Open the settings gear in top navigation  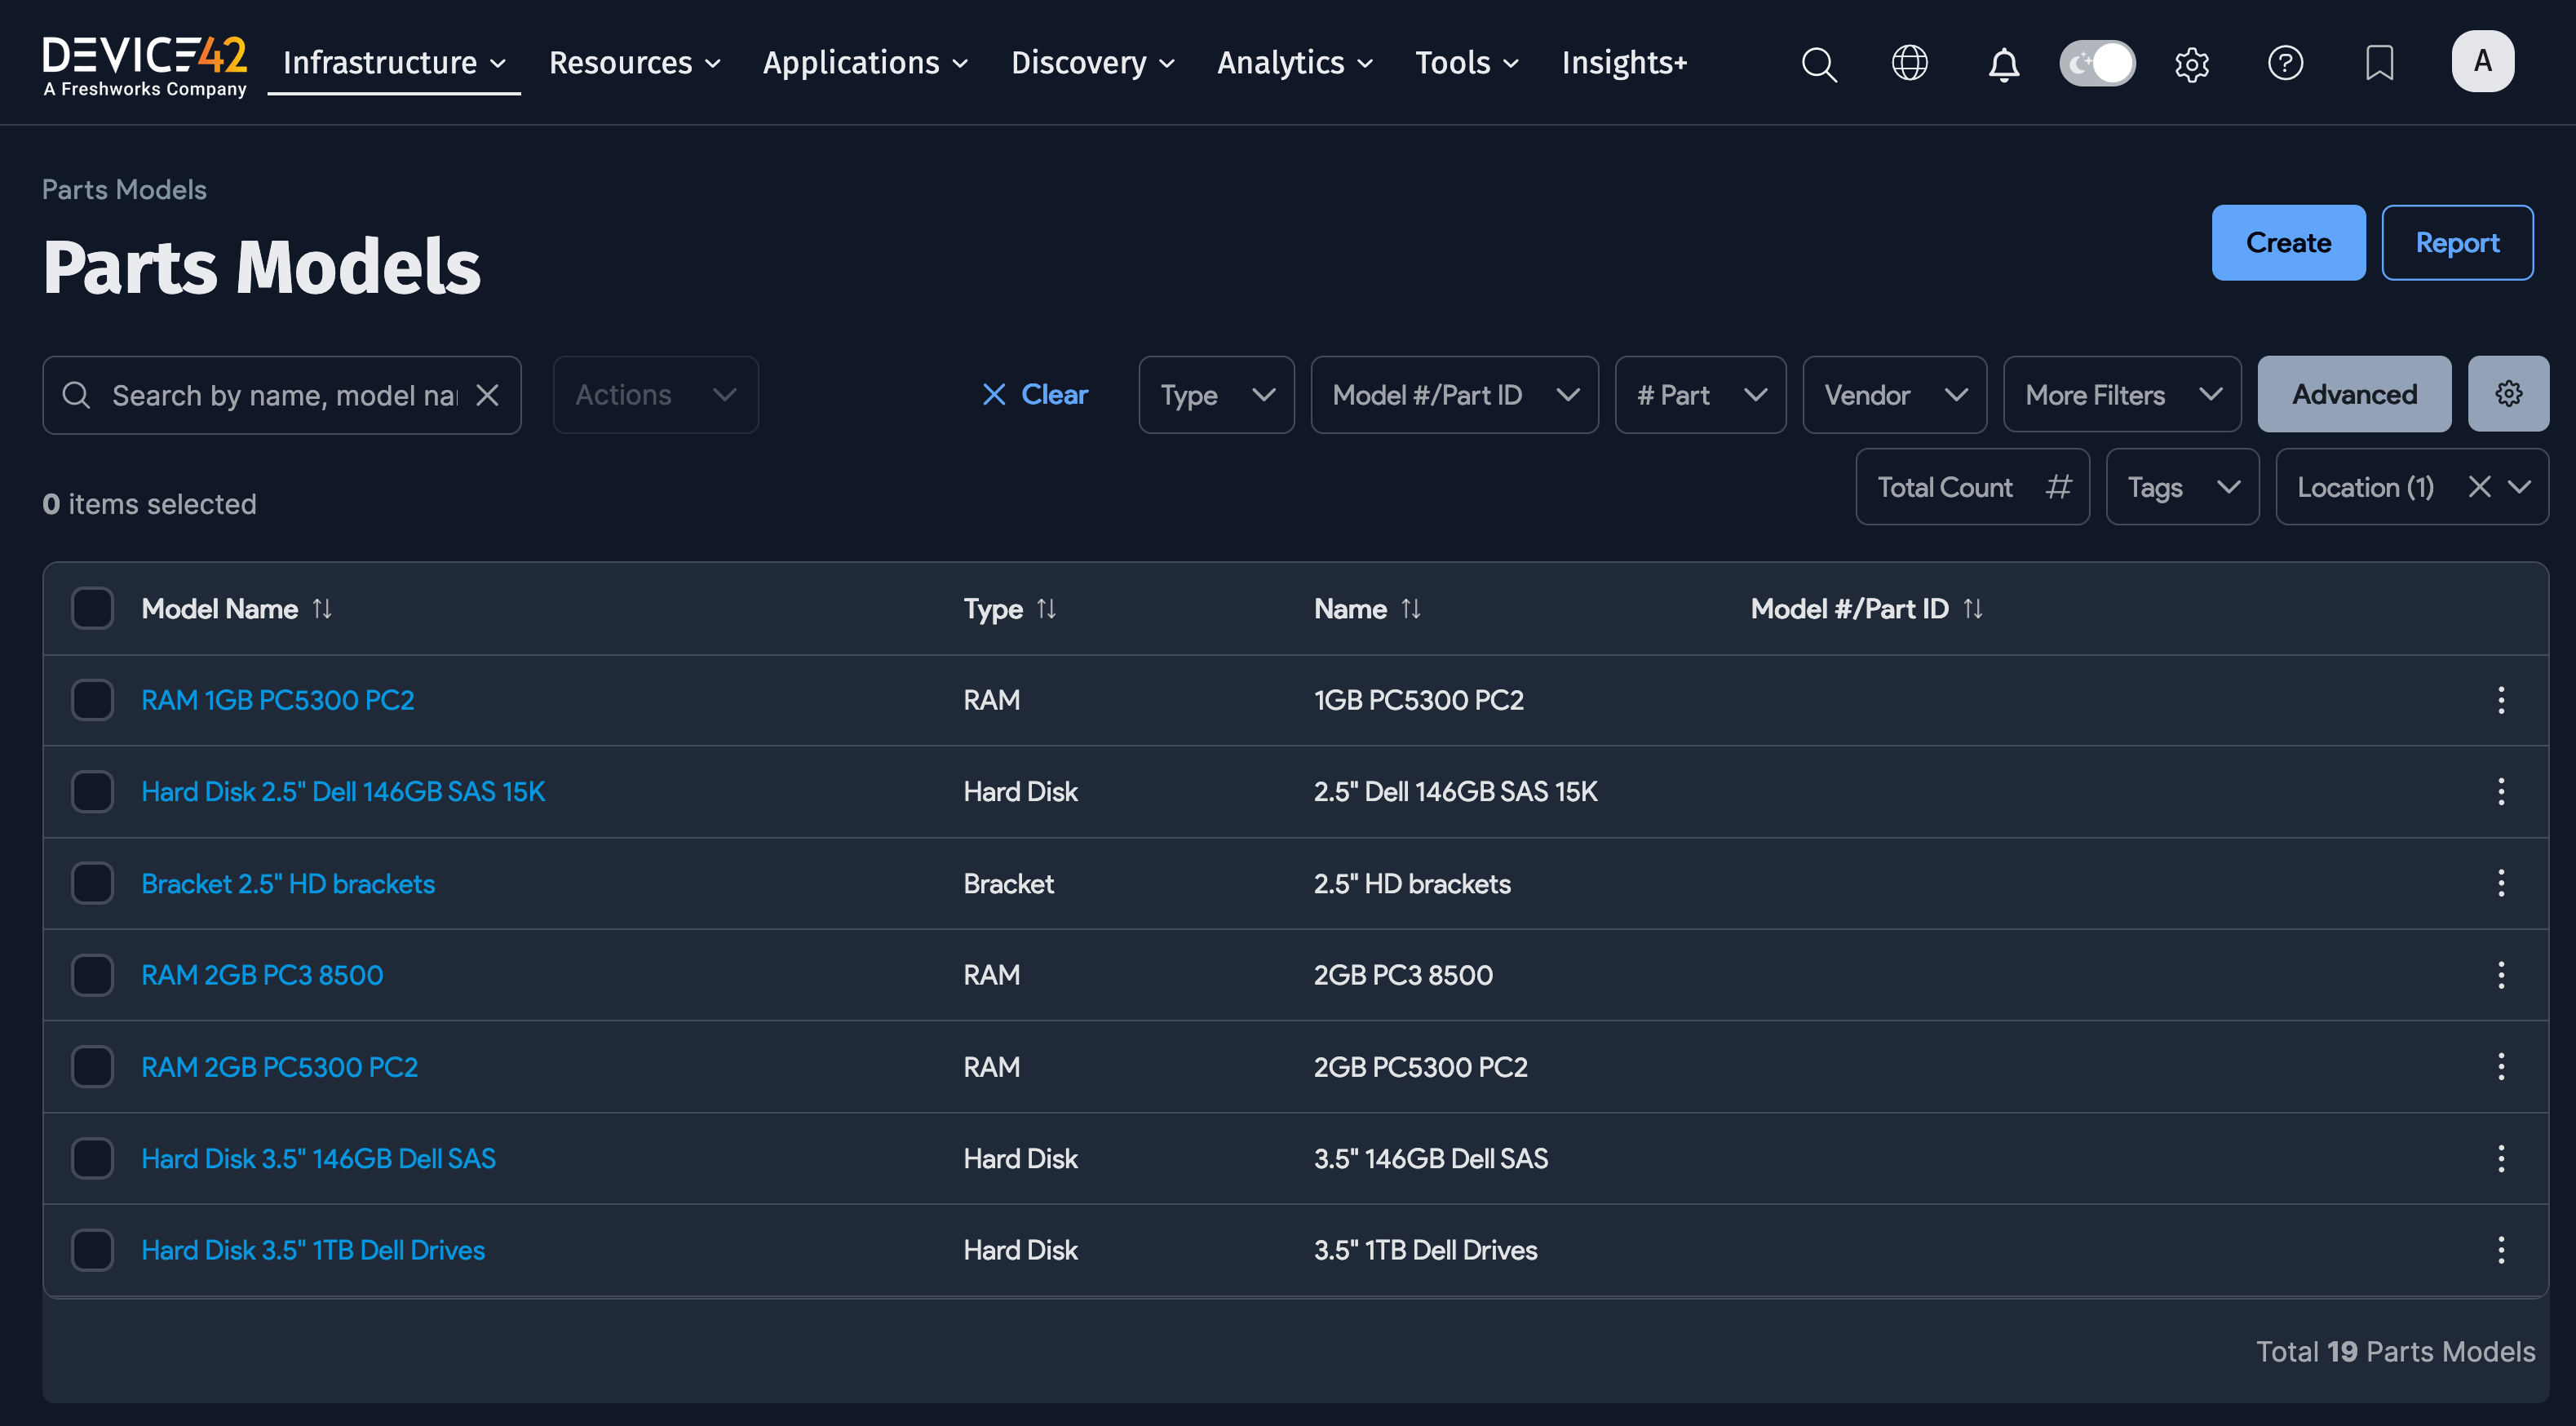pos(2191,64)
